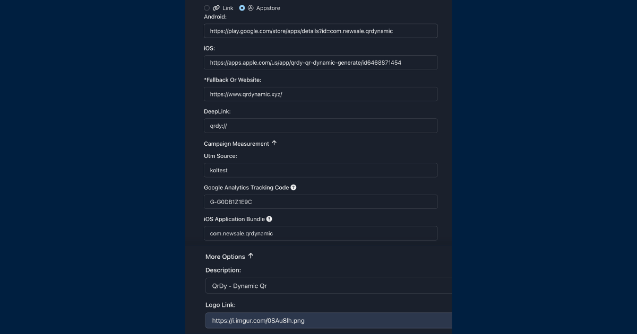
Task: Edit the iOS bundle com.newsale.qrdynamic field
Action: point(321,233)
